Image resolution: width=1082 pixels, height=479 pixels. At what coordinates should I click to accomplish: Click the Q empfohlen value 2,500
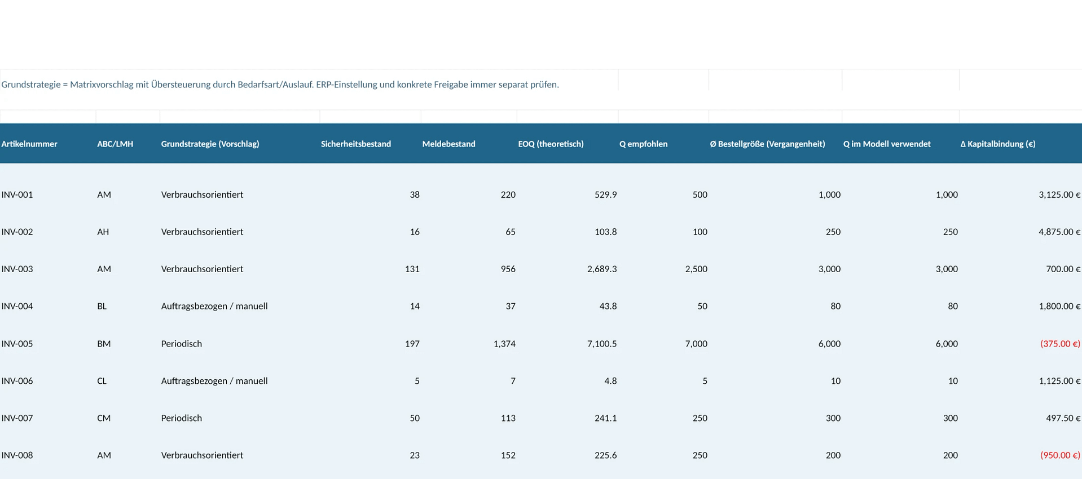pos(696,269)
